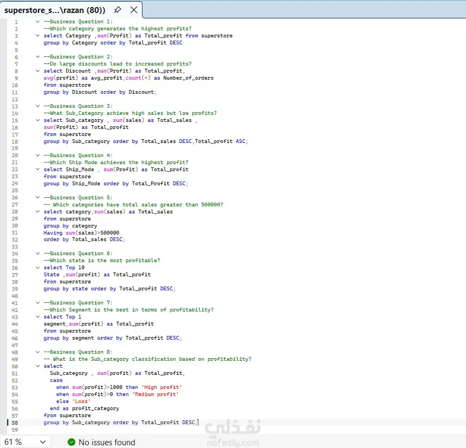Click the 'case' keyword on line 52
Screen dimensions: 466x448
click(x=56, y=380)
